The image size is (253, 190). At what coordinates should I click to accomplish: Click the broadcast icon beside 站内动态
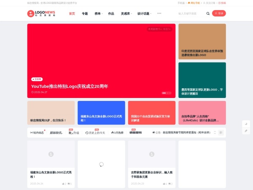pos(32,133)
